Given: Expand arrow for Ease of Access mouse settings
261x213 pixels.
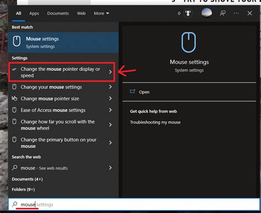Looking at the screenshot, I should click(110, 110).
